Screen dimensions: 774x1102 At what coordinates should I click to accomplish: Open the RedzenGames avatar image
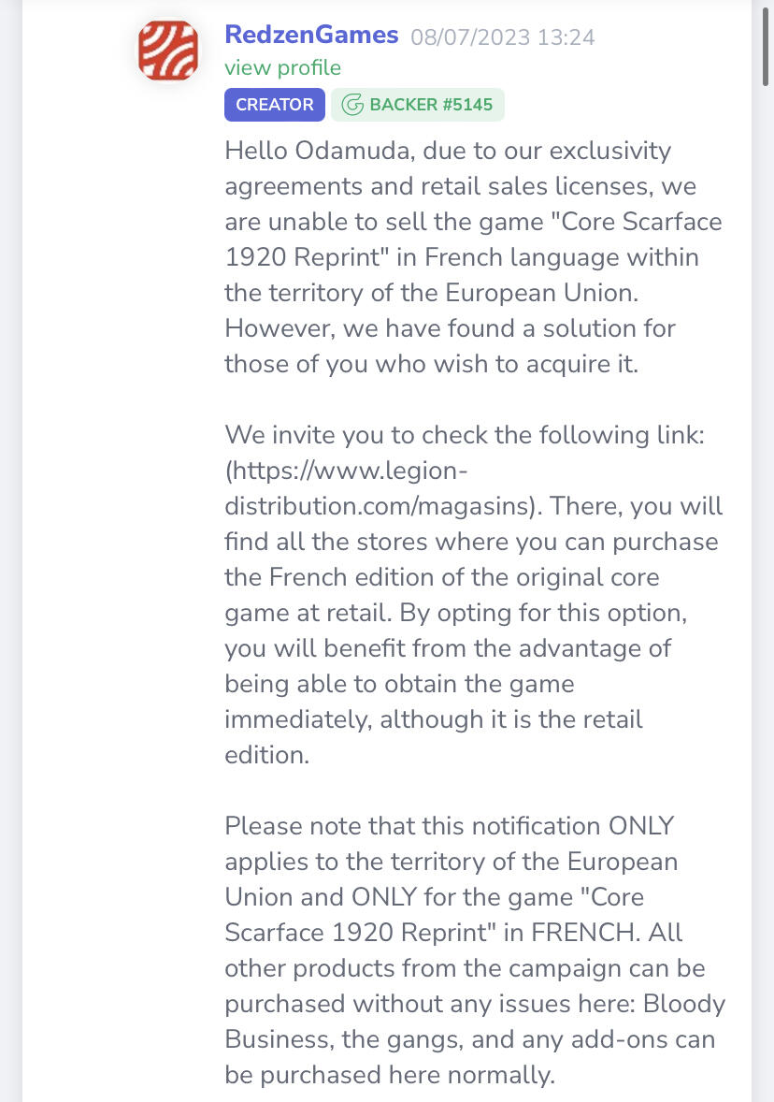pos(168,50)
